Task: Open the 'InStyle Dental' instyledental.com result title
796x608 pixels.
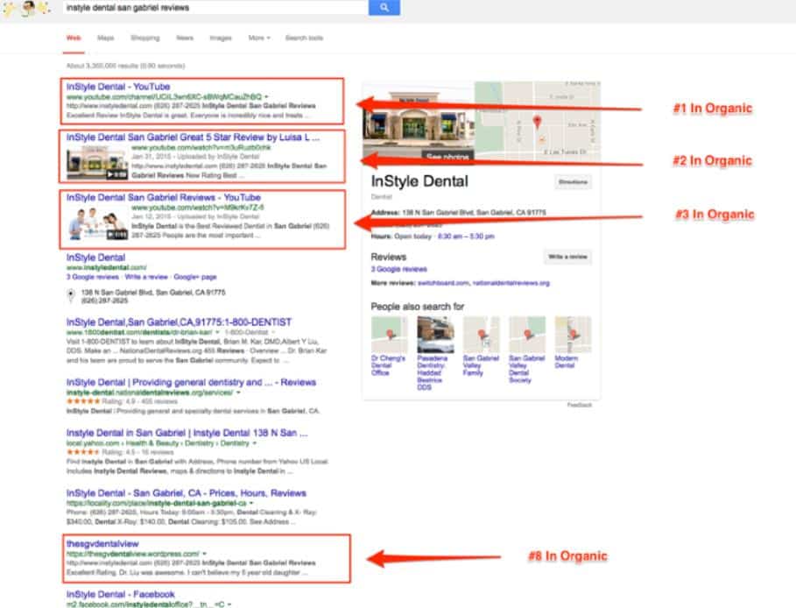Action: [95, 258]
